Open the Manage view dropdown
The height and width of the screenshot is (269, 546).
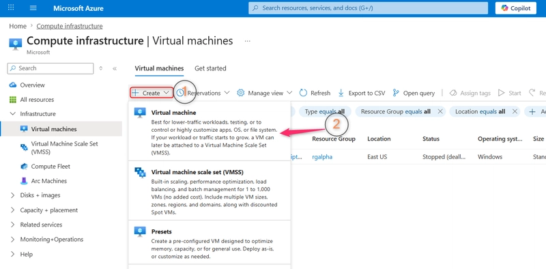click(265, 93)
